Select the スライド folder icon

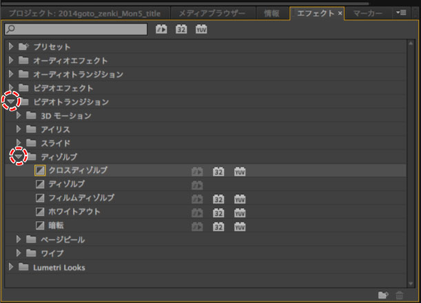tap(31, 143)
